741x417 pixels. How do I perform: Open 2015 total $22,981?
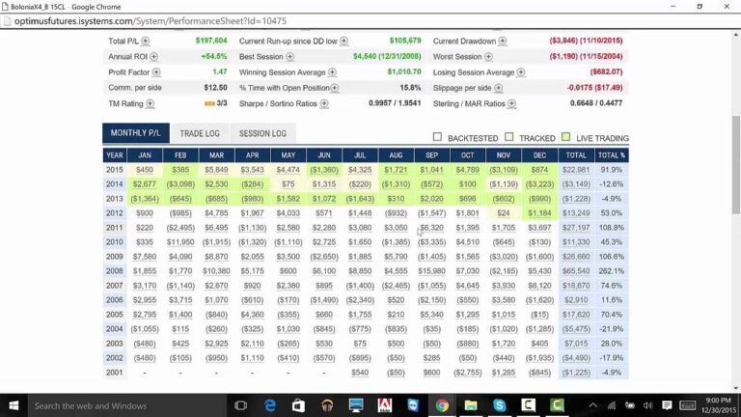[x=576, y=170]
